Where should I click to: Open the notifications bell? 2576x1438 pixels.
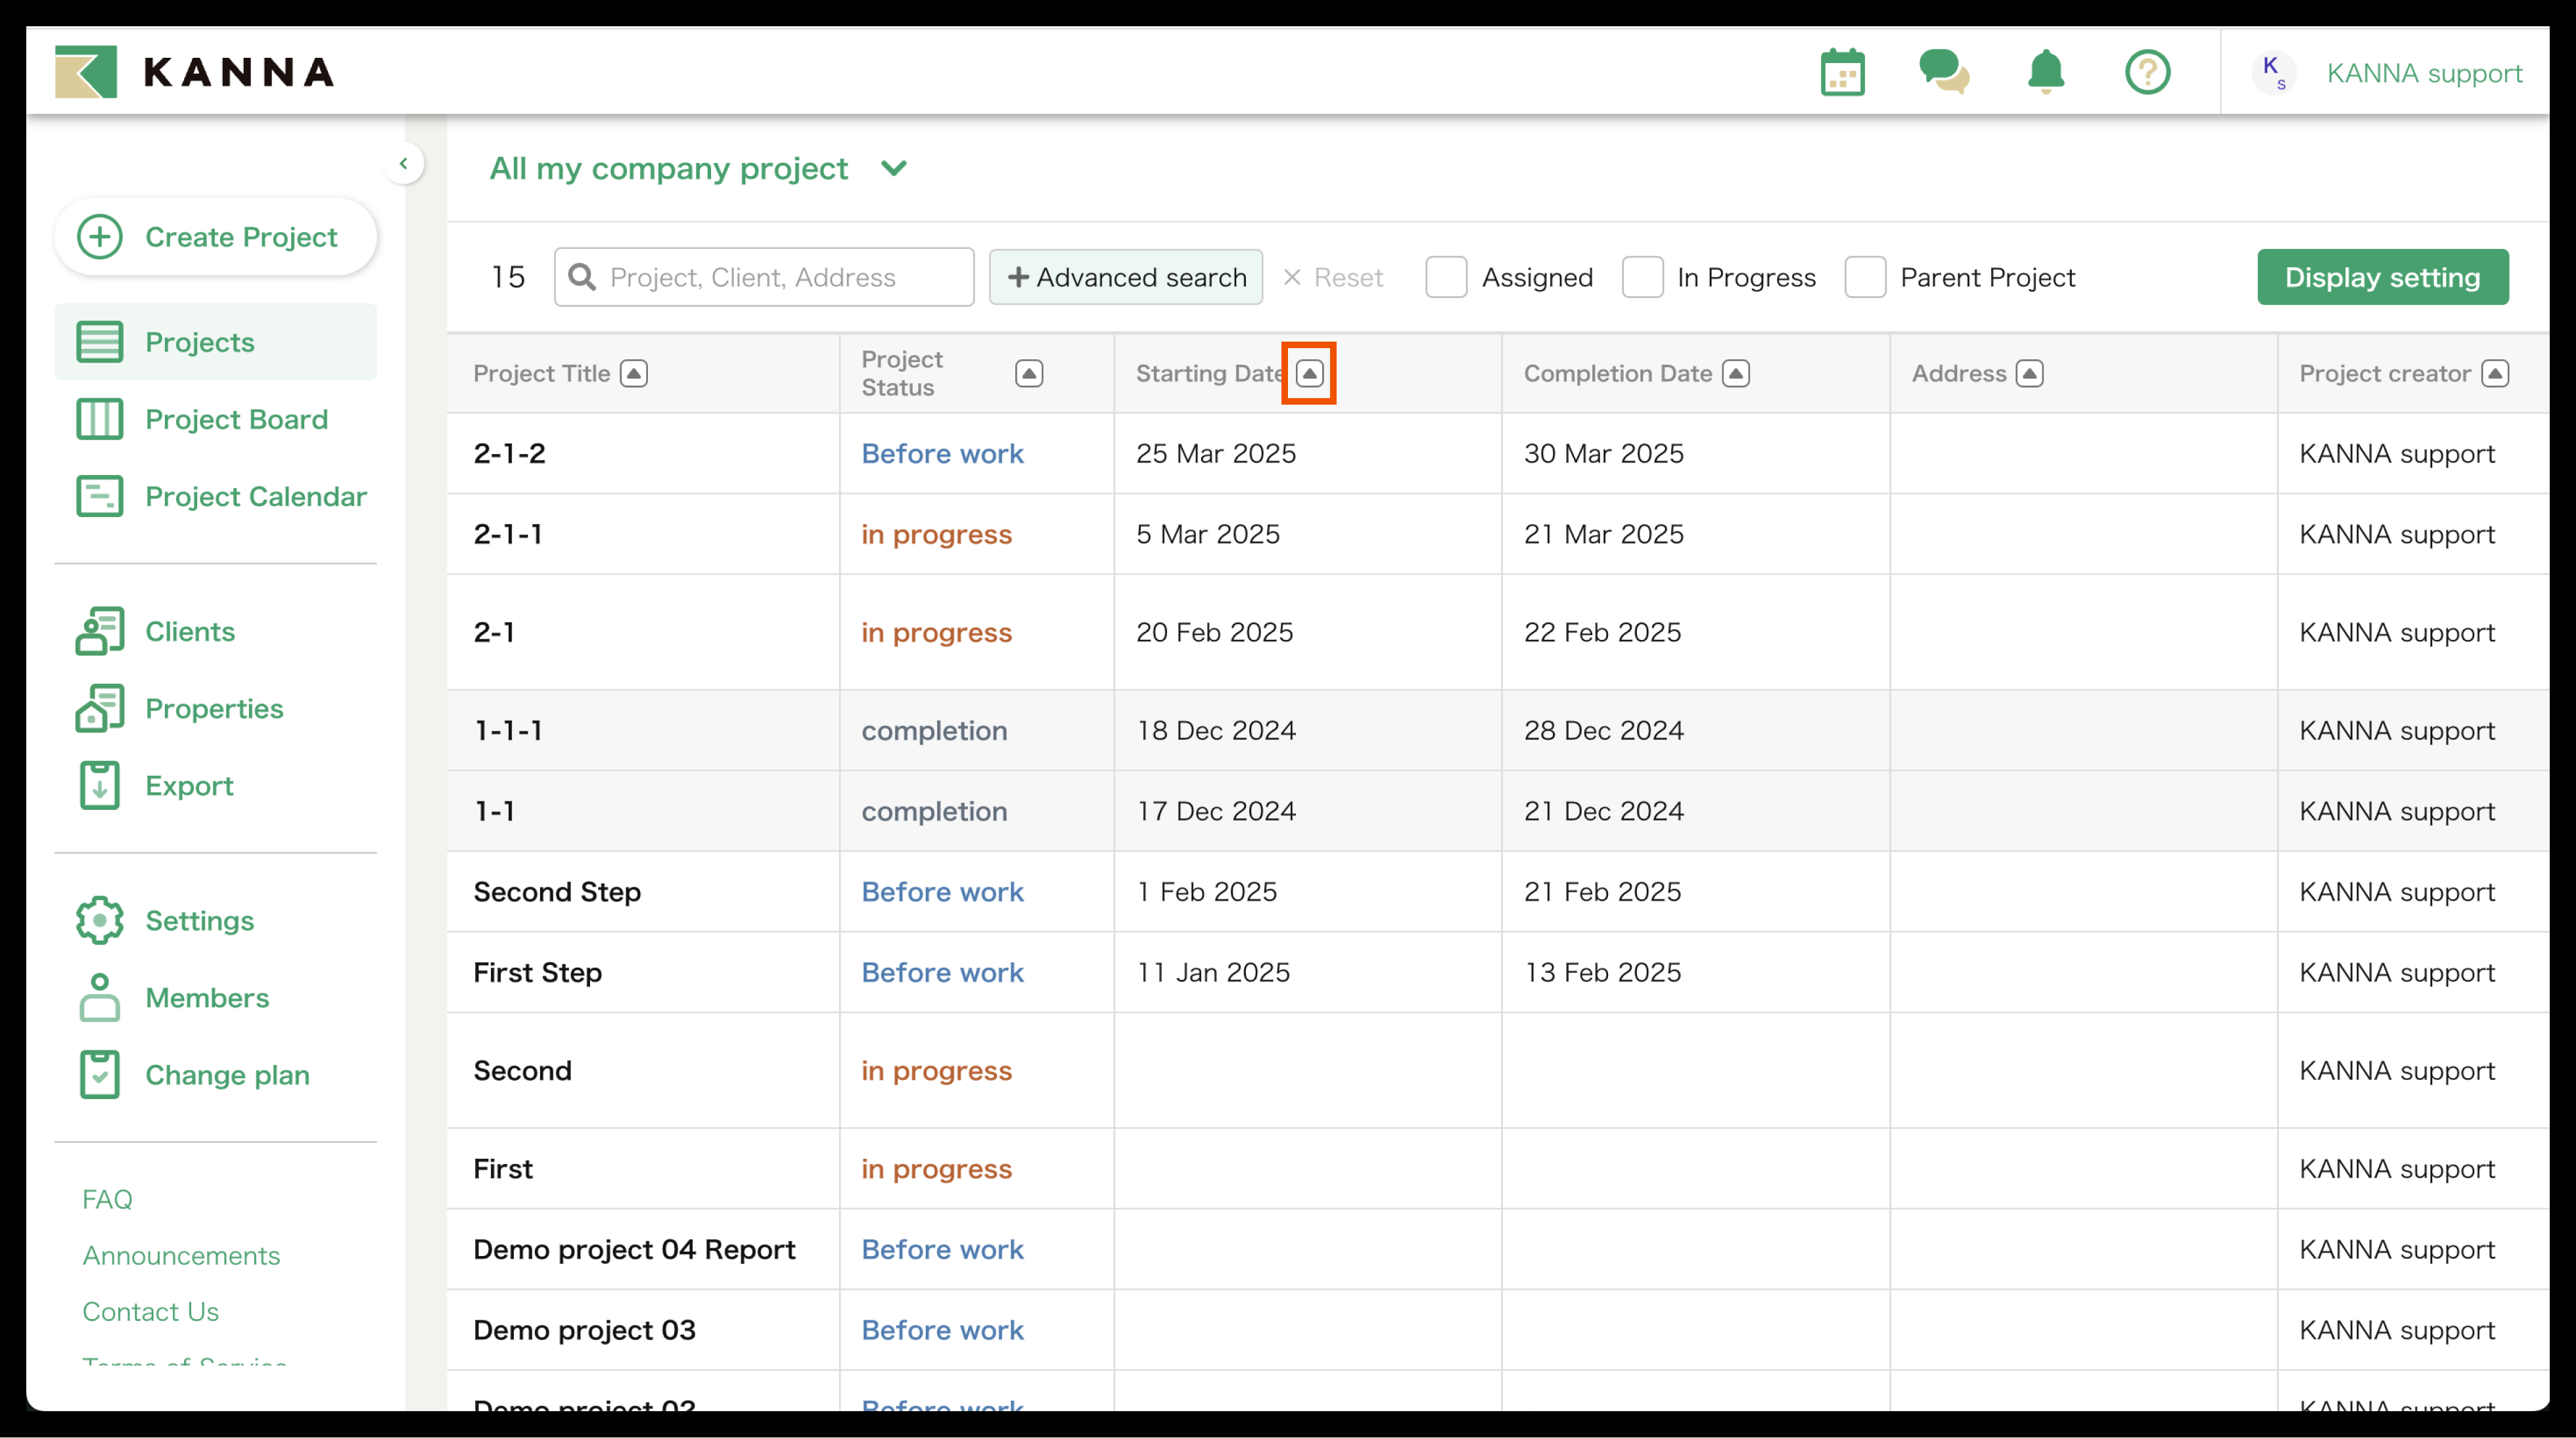point(2045,72)
